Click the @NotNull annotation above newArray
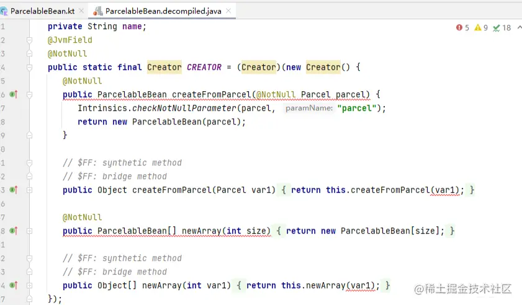Screen dimensions: 522x305 (x=82, y=218)
